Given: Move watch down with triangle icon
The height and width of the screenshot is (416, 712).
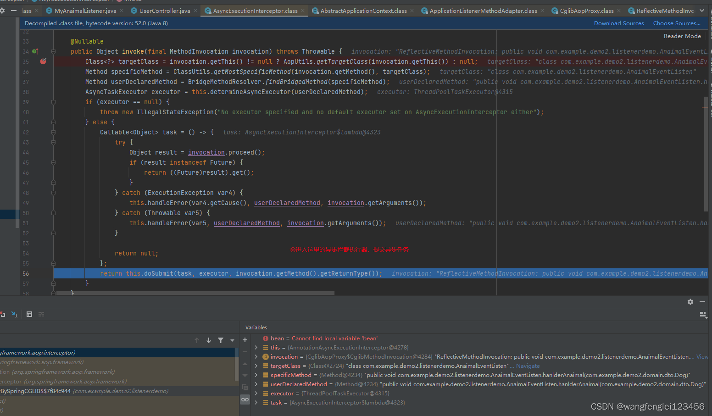Looking at the screenshot, I should [245, 376].
